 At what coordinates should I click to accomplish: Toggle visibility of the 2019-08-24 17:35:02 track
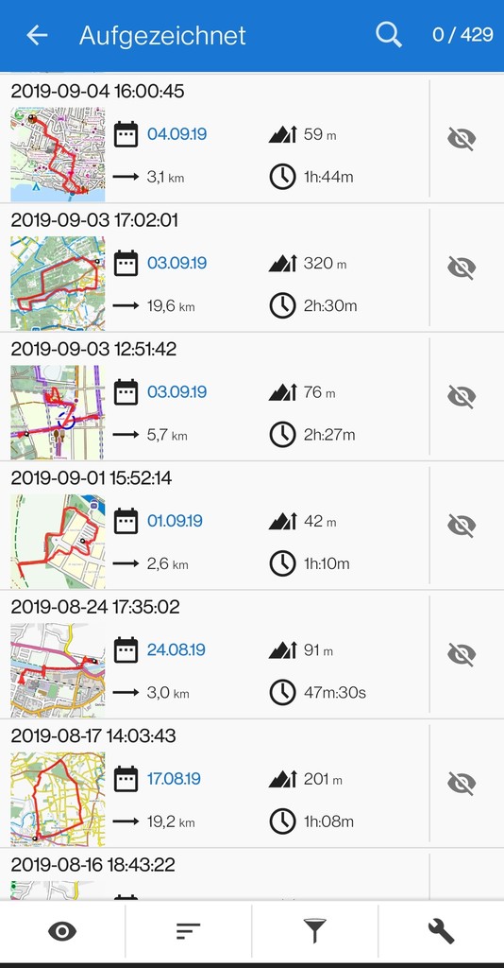(x=462, y=654)
